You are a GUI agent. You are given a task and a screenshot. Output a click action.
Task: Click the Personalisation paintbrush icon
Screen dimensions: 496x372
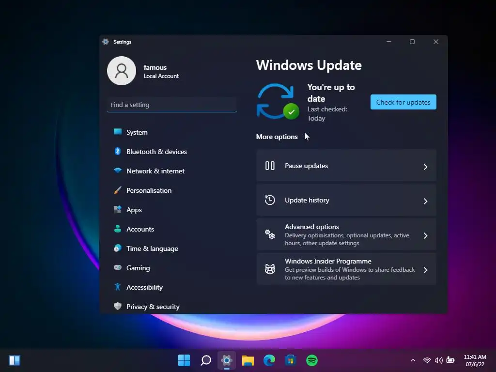(x=118, y=190)
